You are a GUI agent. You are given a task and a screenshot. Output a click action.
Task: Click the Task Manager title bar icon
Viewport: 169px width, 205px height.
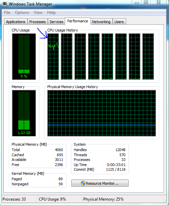[x=4, y=4]
